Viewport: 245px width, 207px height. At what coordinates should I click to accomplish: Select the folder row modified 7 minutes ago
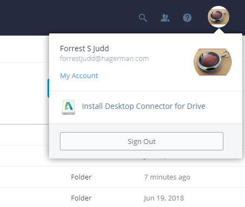tap(122, 177)
